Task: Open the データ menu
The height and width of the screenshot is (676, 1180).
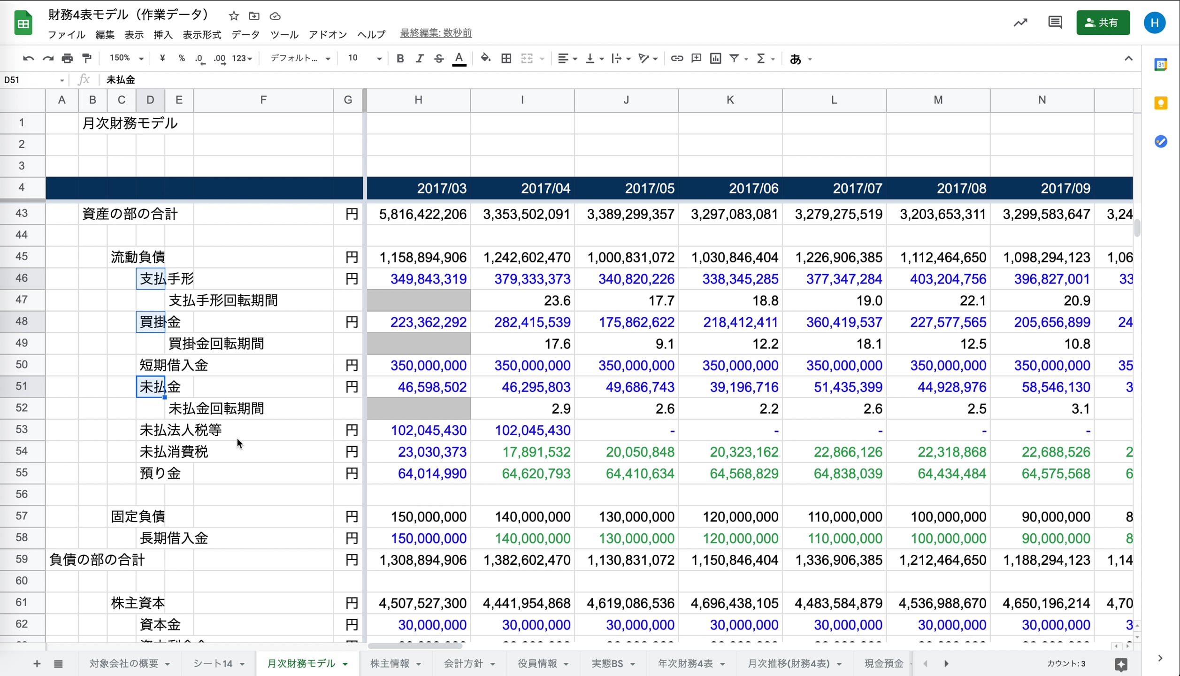Action: pos(245,34)
